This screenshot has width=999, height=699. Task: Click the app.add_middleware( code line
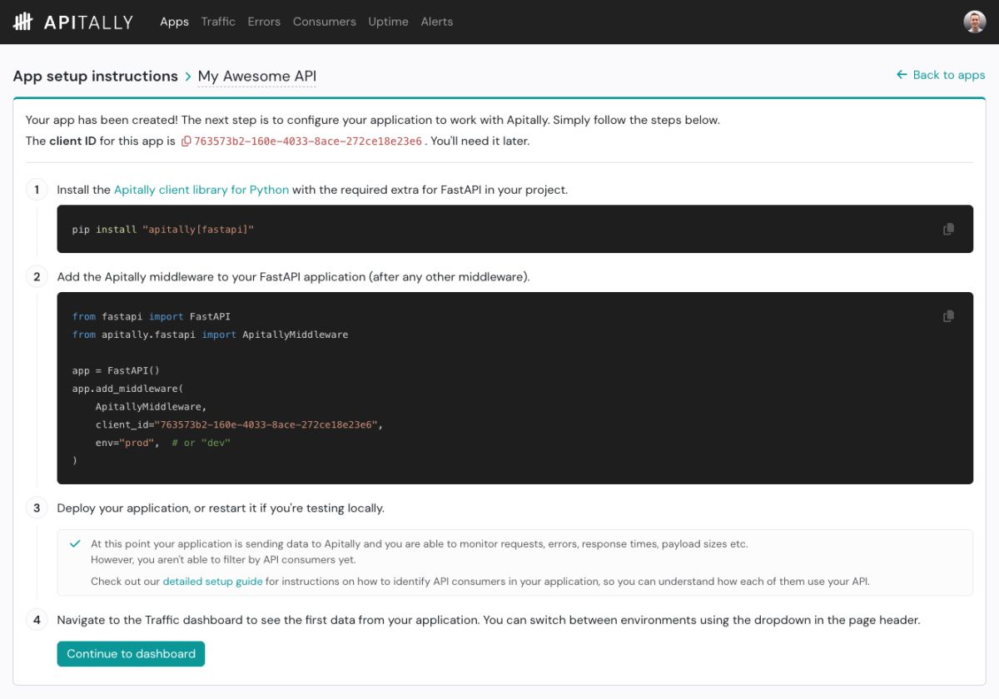coord(127,389)
